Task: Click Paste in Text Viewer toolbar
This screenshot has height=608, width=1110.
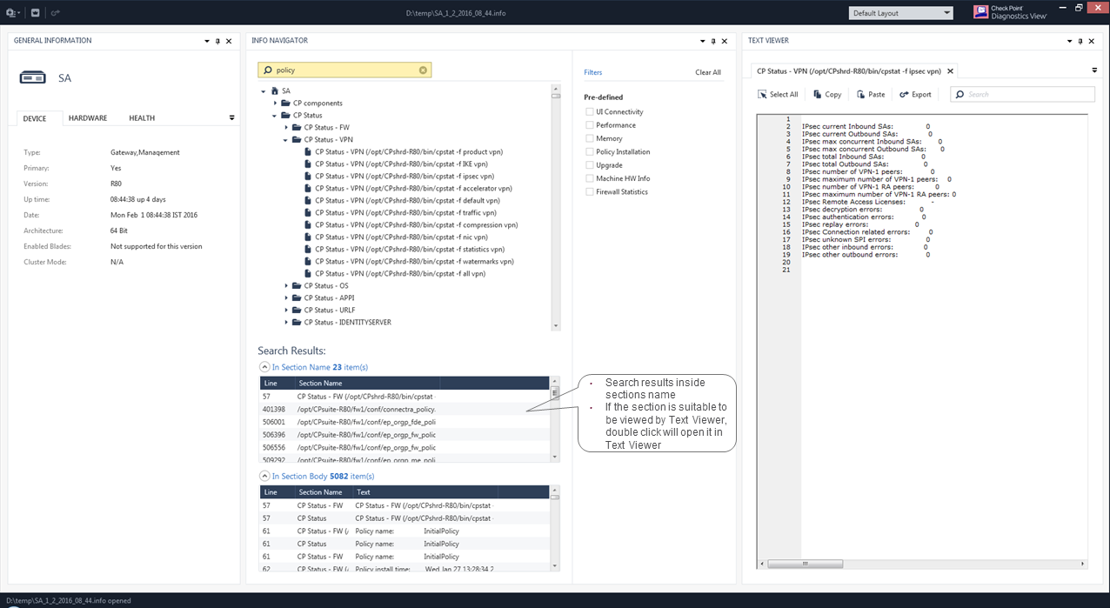Action: tap(870, 94)
